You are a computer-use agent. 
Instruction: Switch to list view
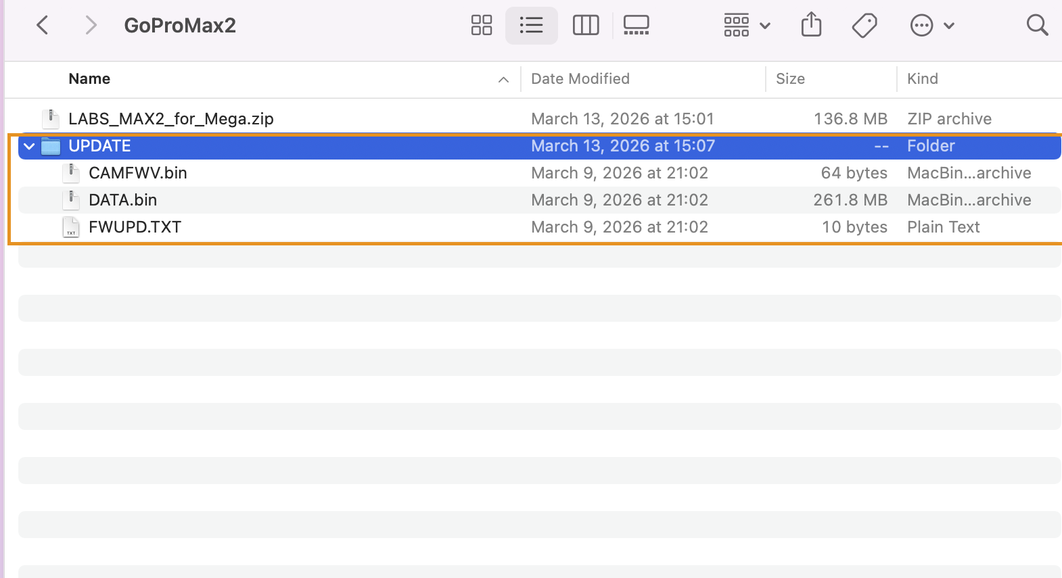pos(531,26)
